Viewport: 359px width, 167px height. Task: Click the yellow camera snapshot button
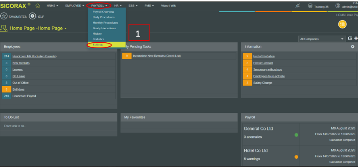click(342, 25)
